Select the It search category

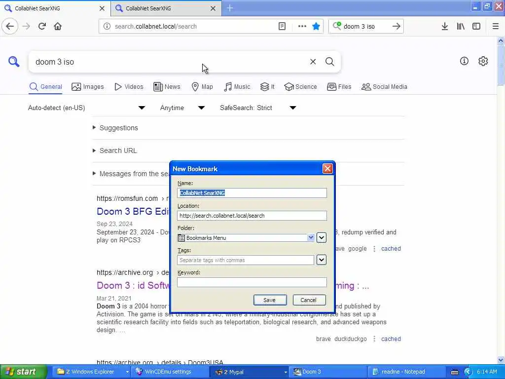pyautogui.click(x=267, y=87)
